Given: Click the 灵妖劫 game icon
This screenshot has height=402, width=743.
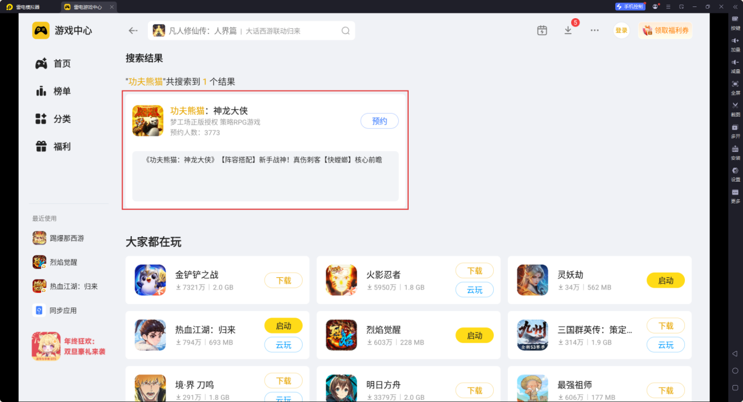Looking at the screenshot, I should coord(532,280).
